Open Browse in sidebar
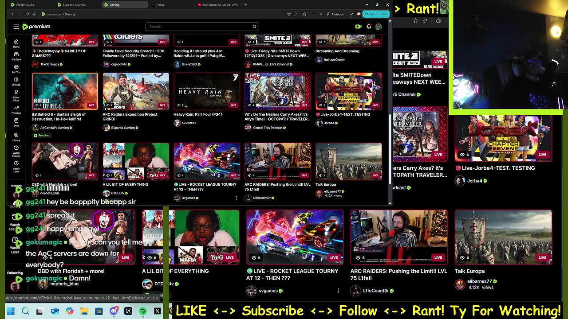Screen dimensions: 568x319 click(16, 82)
